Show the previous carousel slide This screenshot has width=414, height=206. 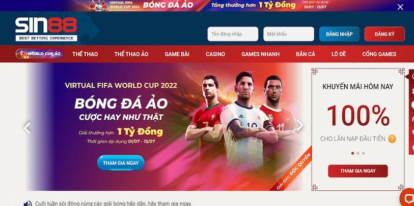27,128
